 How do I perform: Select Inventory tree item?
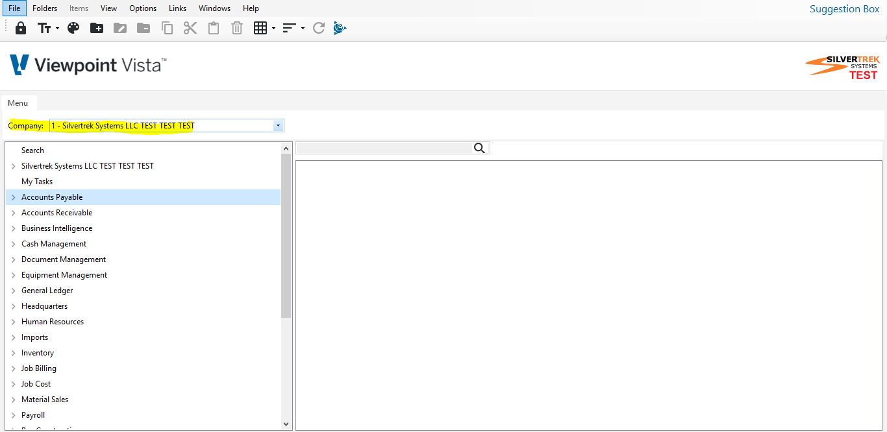click(x=38, y=353)
